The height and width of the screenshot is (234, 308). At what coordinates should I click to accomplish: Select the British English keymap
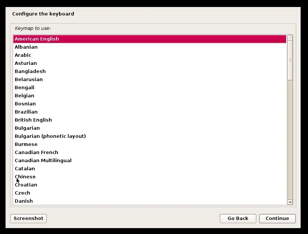point(33,120)
